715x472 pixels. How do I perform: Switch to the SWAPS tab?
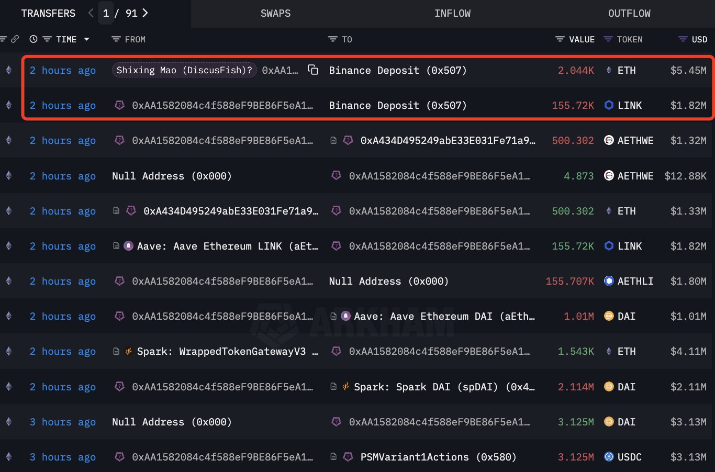click(x=275, y=14)
